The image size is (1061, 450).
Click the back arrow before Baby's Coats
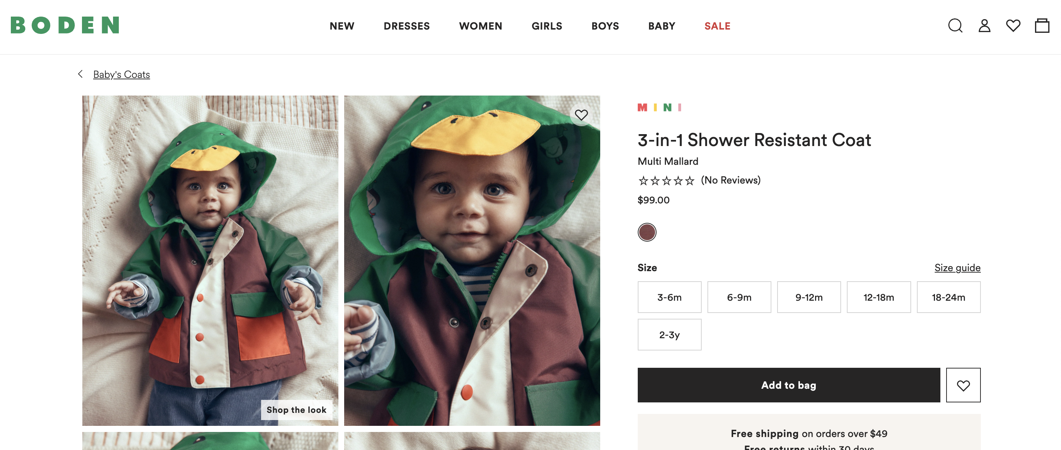[x=80, y=74]
